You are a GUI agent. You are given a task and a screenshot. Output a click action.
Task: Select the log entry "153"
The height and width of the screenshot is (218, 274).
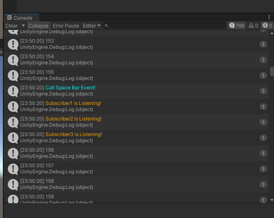pyautogui.click(x=136, y=44)
